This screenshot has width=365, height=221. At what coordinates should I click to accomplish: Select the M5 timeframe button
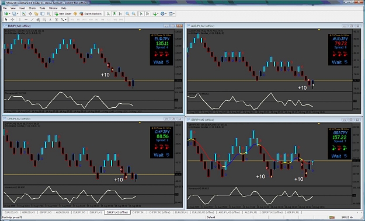click(78, 19)
